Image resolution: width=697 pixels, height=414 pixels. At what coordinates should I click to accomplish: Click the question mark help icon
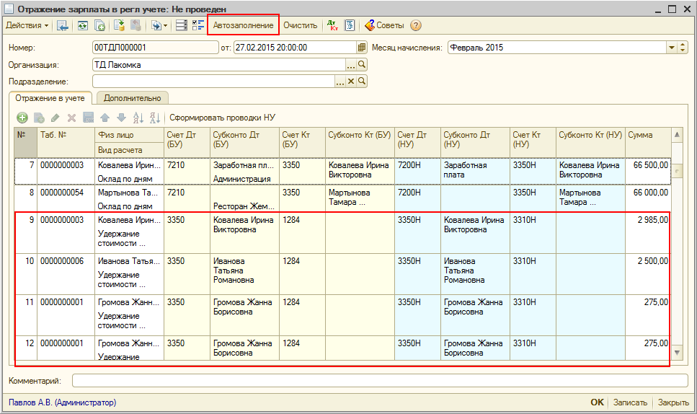click(416, 25)
